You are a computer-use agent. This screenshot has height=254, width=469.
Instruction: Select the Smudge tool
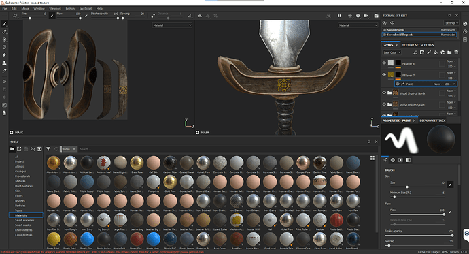tap(5, 55)
